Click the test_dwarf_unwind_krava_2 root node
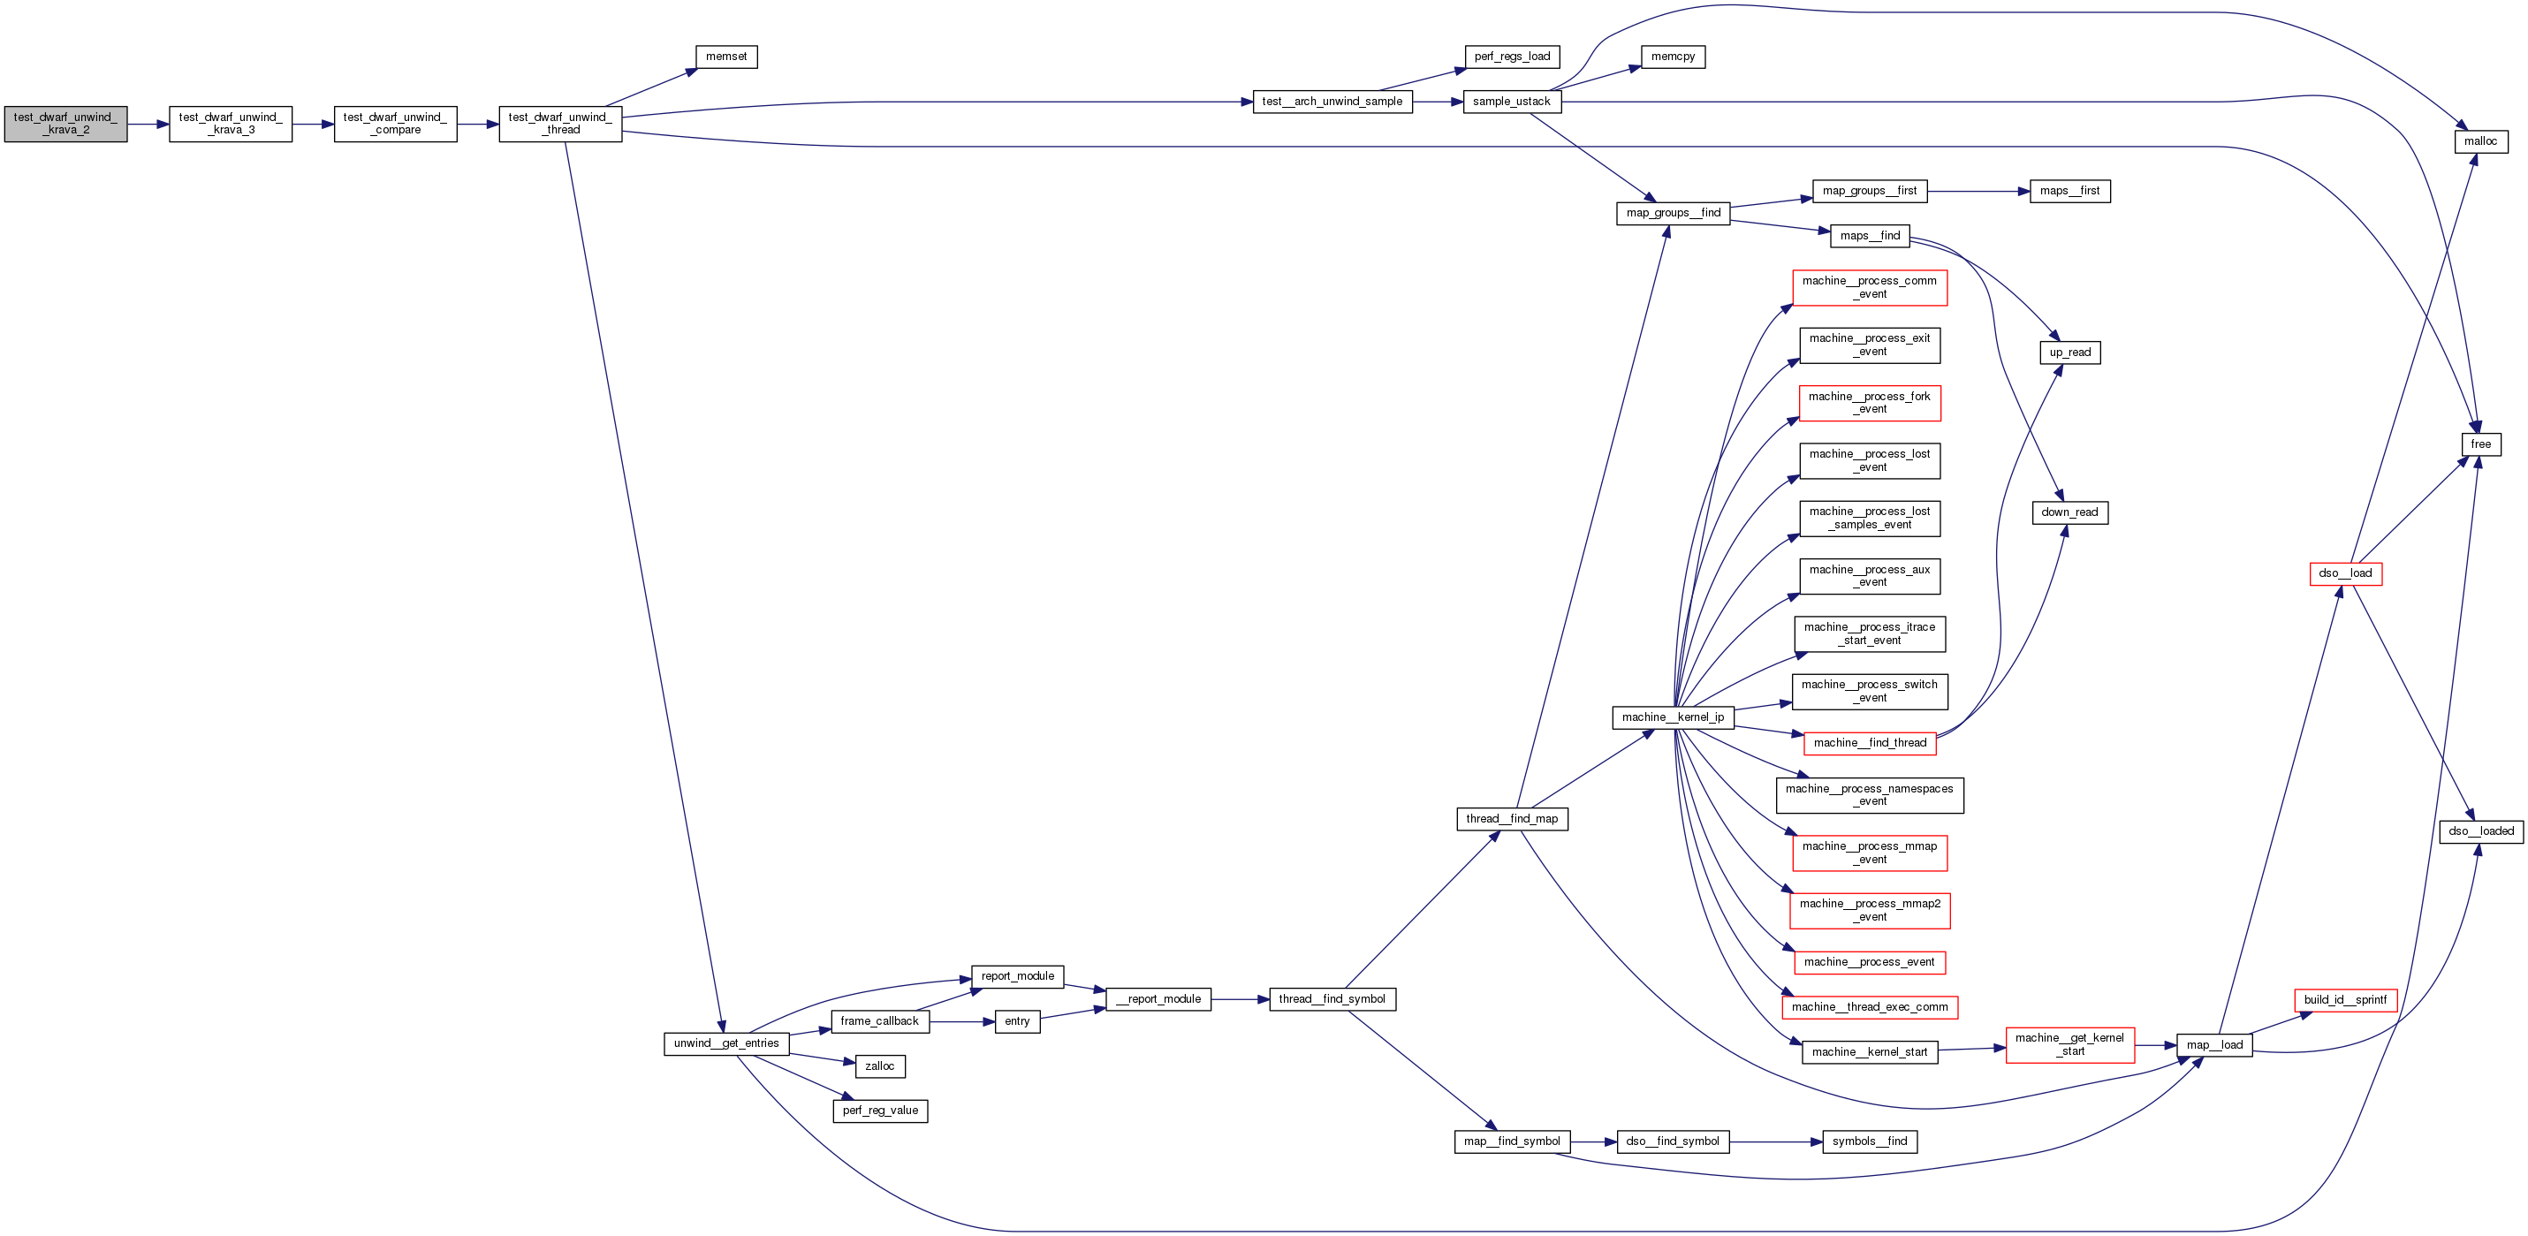 [65, 124]
